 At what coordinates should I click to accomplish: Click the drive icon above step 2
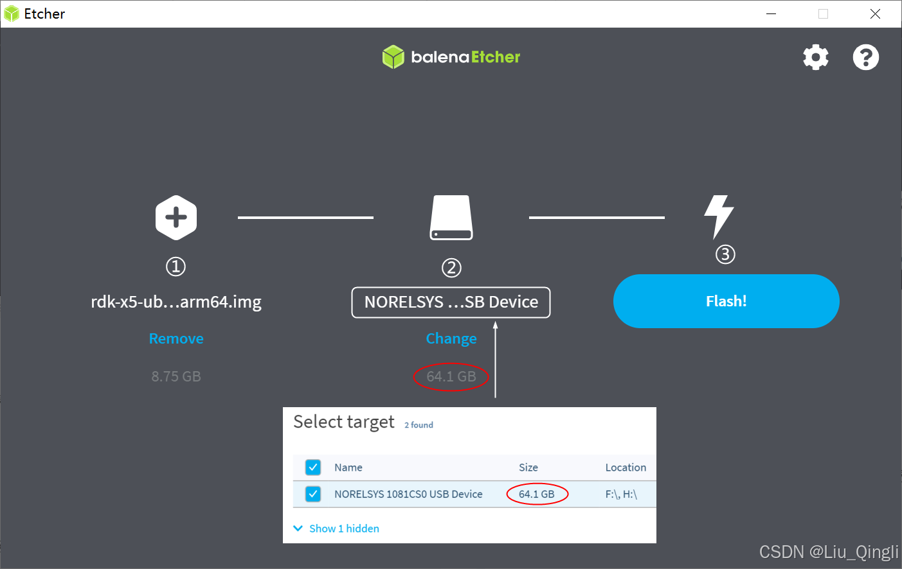tap(451, 218)
